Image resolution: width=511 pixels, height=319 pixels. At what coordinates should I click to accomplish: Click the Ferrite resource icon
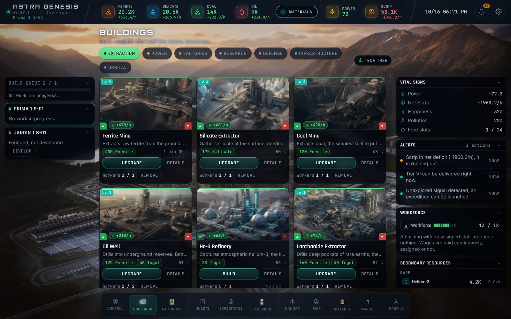click(x=109, y=12)
